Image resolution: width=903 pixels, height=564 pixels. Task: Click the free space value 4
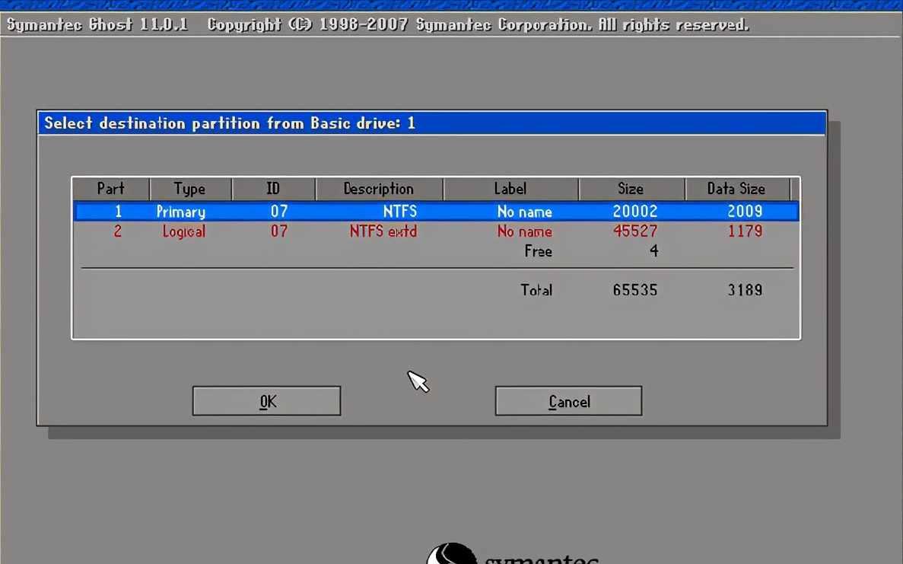[653, 250]
